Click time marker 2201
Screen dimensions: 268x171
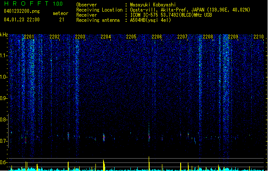click(x=29, y=37)
